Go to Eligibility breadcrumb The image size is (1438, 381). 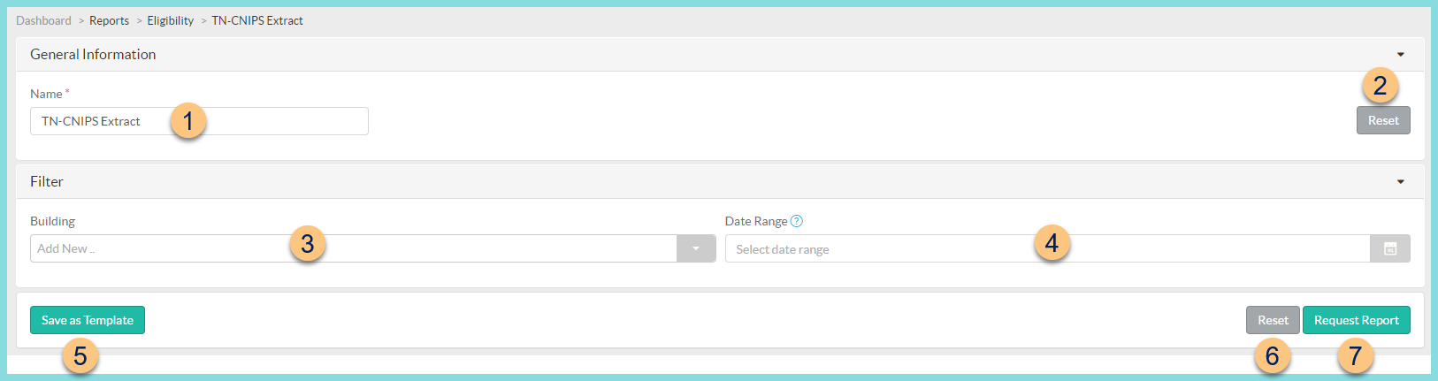point(170,20)
